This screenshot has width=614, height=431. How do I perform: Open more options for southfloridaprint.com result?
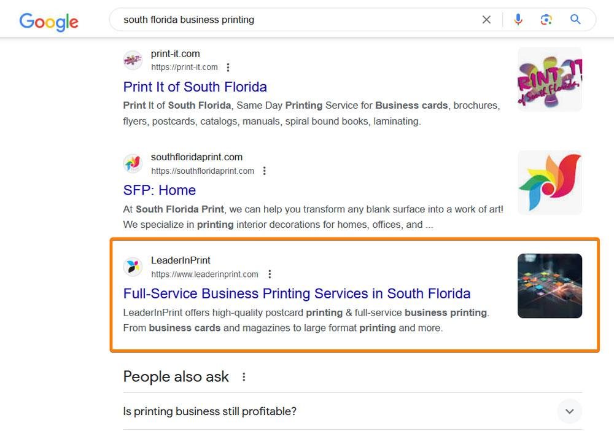pos(265,171)
